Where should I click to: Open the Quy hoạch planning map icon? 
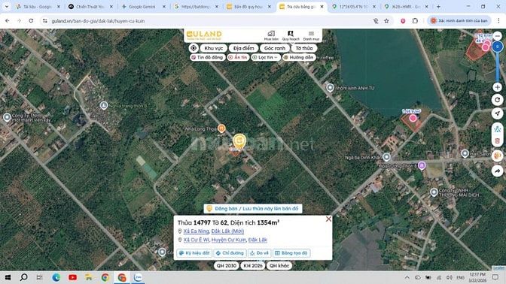tap(291, 35)
